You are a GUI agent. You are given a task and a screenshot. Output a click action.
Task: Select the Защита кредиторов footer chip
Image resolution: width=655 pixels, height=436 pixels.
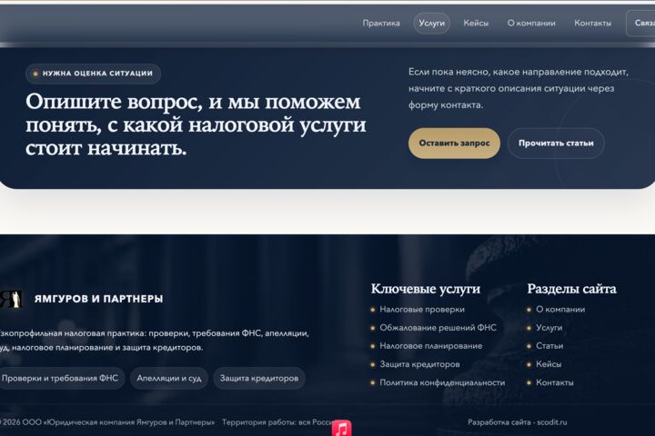[259, 379]
